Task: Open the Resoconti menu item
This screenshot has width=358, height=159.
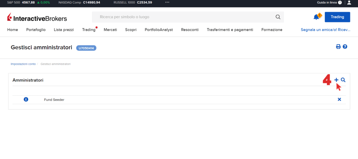Action: pos(190,30)
